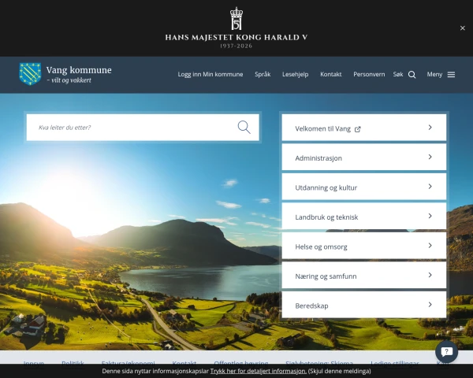
Task: Expand the Helse og omsorg chevron
Action: [430, 246]
